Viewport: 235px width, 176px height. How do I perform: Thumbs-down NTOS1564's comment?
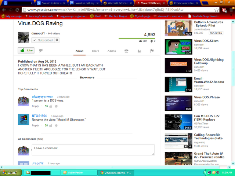[56, 125]
